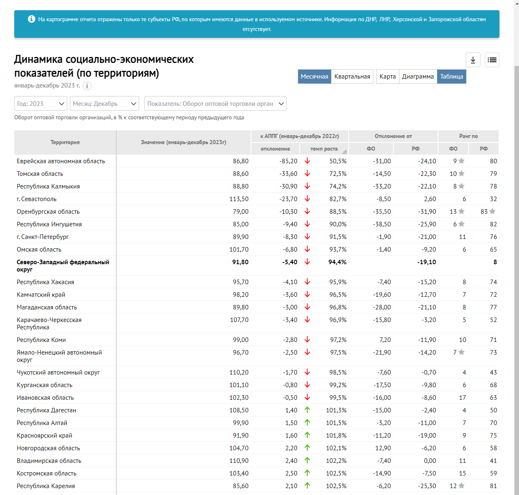The height and width of the screenshot is (495, 519).
Task: Click the info icon in blue banner
Action: point(31,19)
